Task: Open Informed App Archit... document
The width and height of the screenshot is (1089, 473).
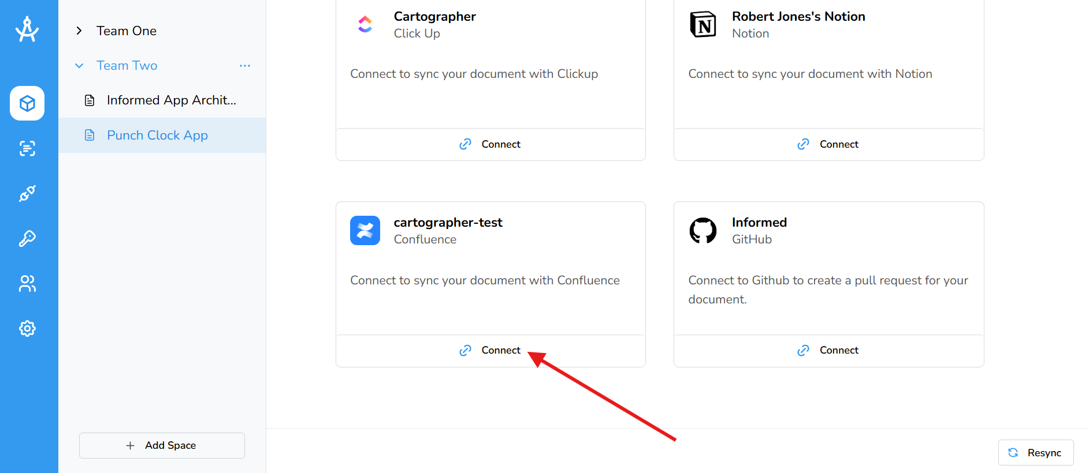Action: [162, 100]
